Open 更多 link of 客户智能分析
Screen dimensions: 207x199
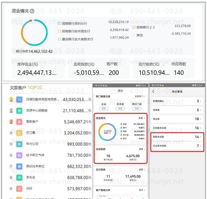[142, 190]
